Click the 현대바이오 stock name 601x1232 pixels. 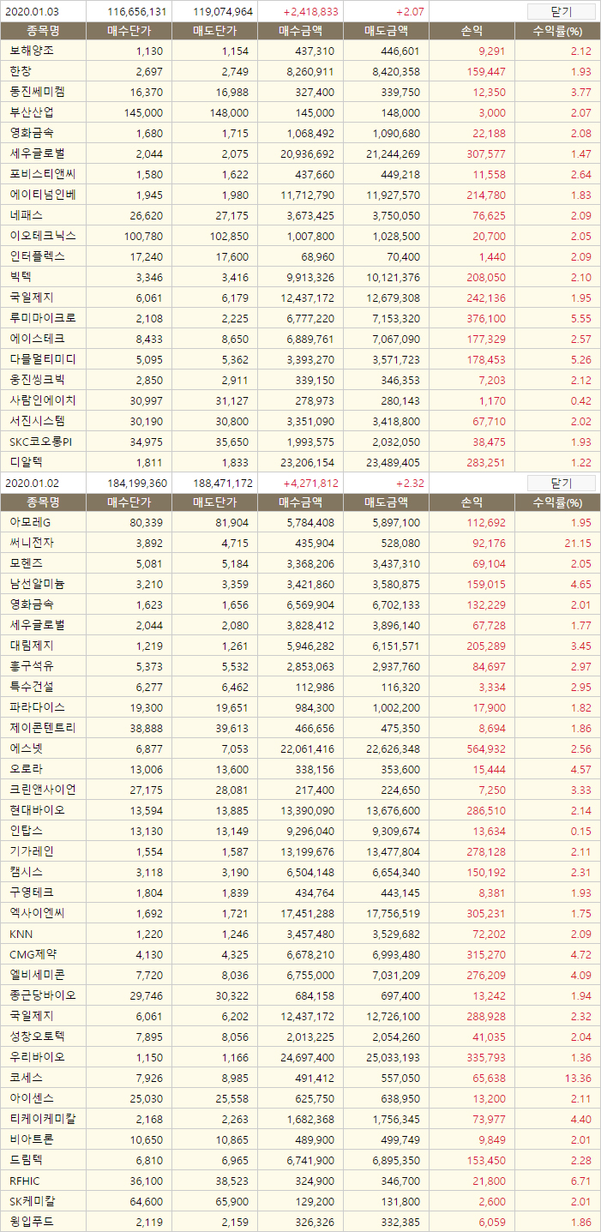[36, 810]
